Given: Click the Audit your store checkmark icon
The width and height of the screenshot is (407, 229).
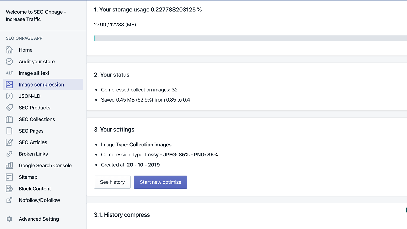Looking at the screenshot, I should tap(9, 61).
